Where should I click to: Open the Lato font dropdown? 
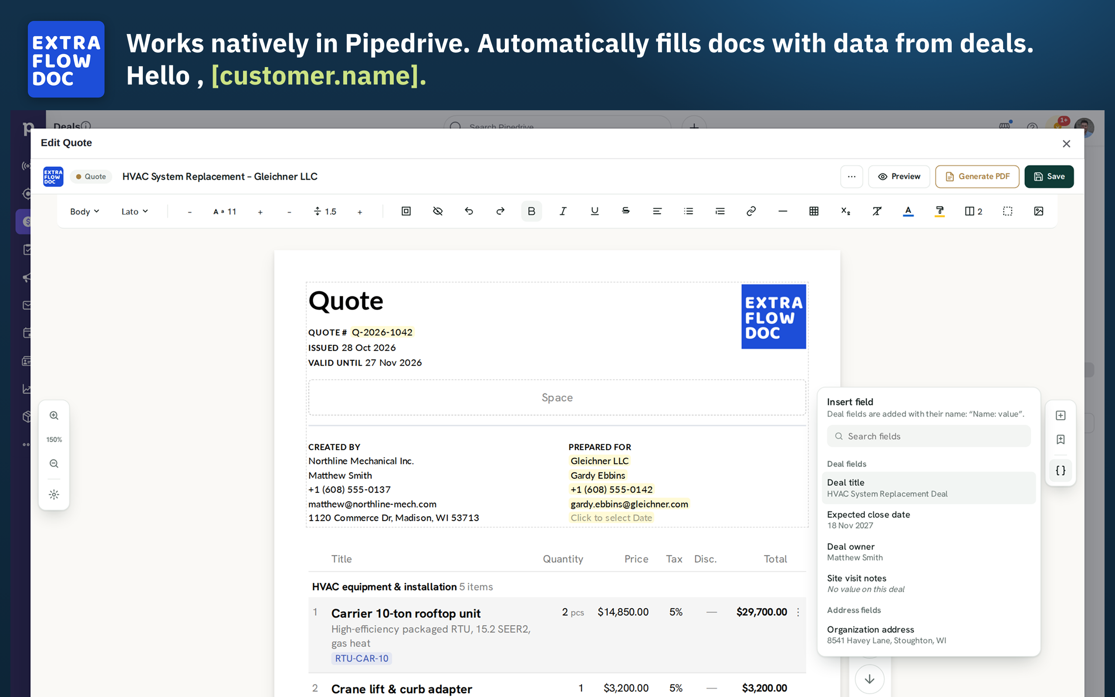tap(135, 211)
